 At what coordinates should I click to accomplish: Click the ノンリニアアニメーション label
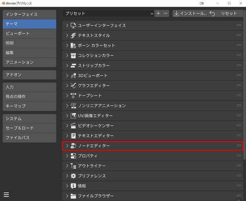[x=102, y=106]
